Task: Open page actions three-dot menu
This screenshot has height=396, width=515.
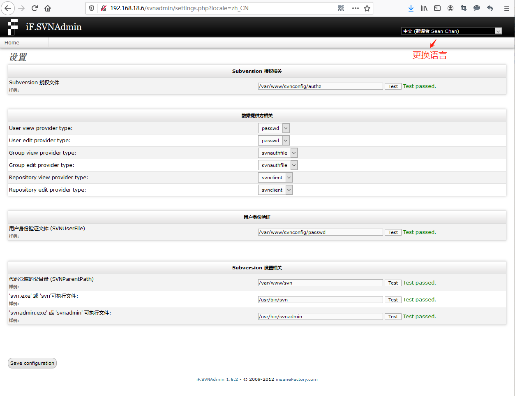Action: [356, 8]
